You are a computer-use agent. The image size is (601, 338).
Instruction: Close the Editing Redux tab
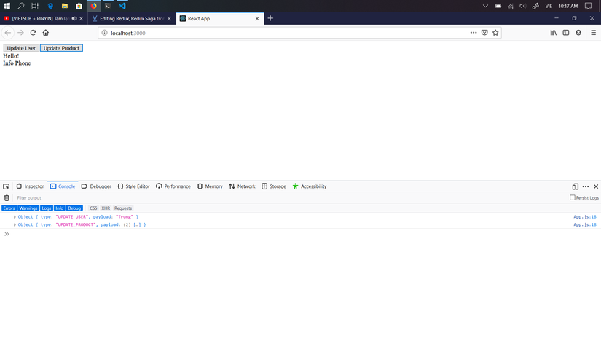(x=169, y=18)
